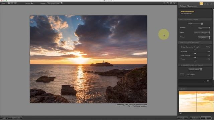Screen dimensions: 214x120
Task: Click the 'No preset selected' text
Action: point(187,12)
